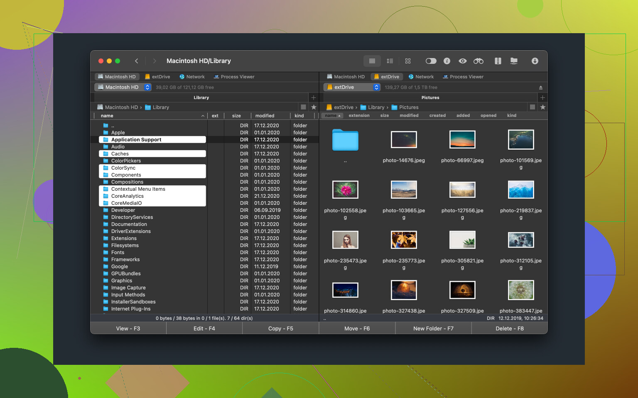Open the Macintosh HD drive dropdown
This screenshot has width=638, height=398.
click(x=123, y=87)
